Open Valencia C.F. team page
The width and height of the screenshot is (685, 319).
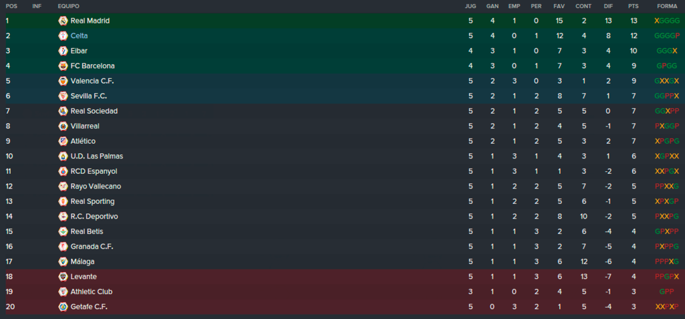click(92, 81)
